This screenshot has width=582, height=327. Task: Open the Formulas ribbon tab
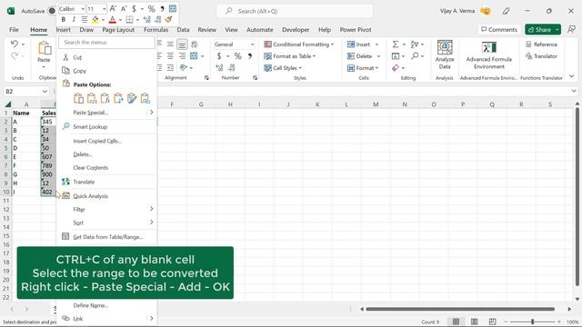click(156, 30)
